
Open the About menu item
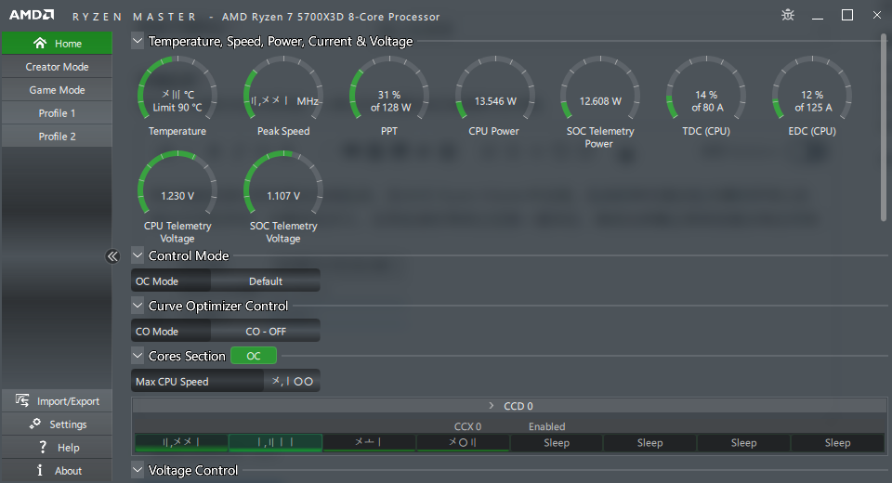[57, 471]
